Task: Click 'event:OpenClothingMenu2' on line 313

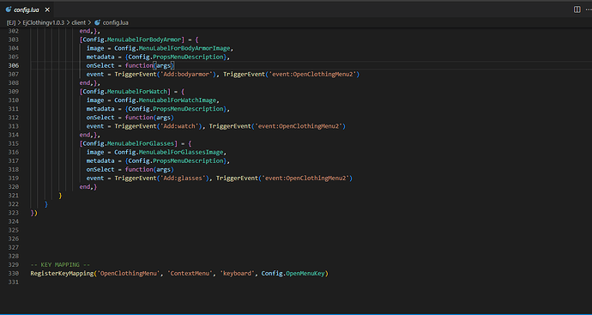Action: tap(298, 126)
